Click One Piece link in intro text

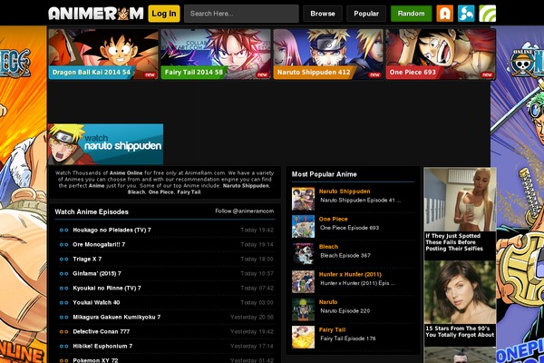(160, 192)
